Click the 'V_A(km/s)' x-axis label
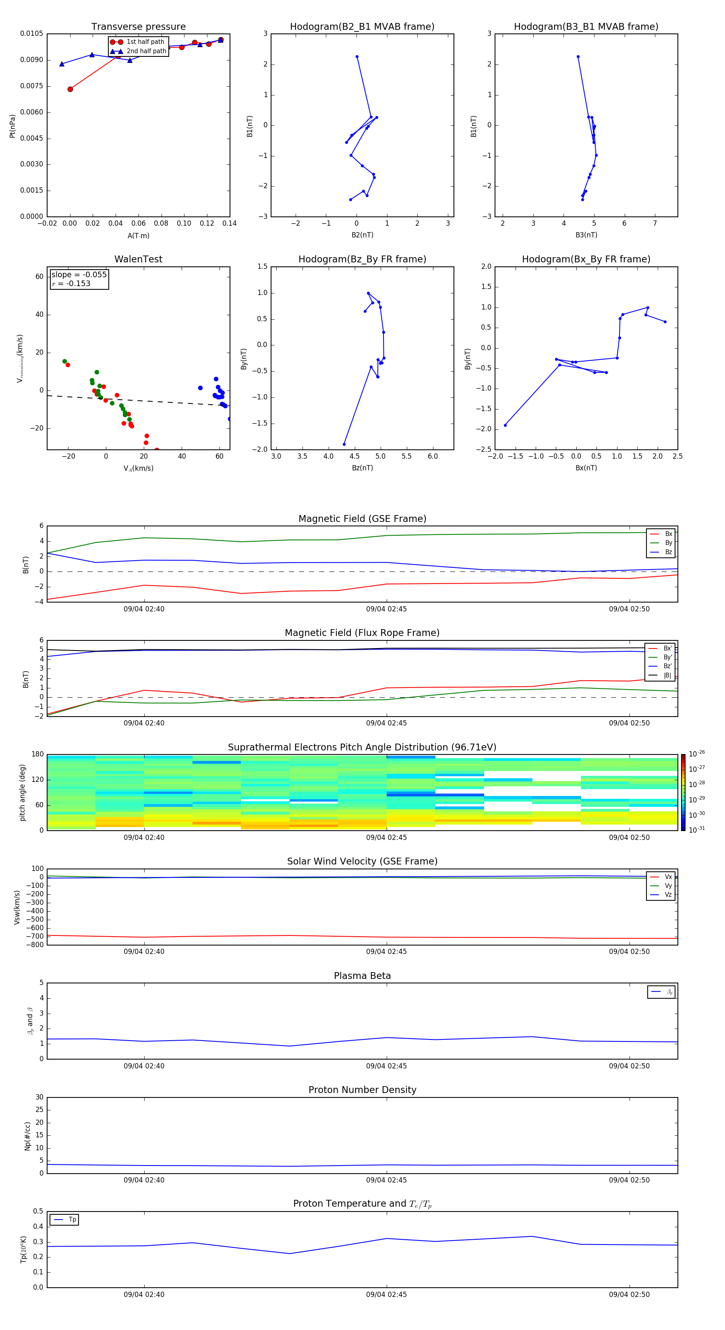 (x=138, y=468)
